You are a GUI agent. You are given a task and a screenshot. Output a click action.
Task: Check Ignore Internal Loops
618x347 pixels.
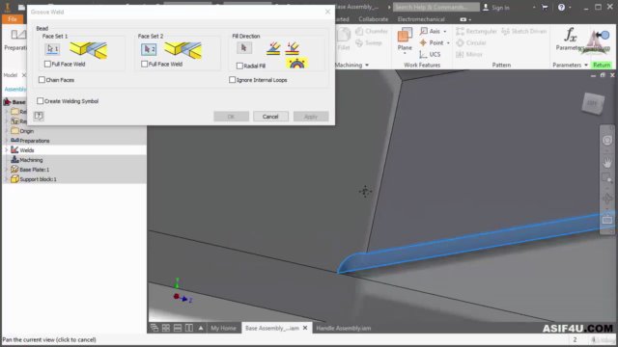[232, 80]
